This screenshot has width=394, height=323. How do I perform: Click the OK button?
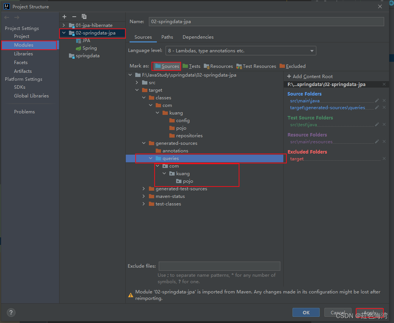pos(306,312)
